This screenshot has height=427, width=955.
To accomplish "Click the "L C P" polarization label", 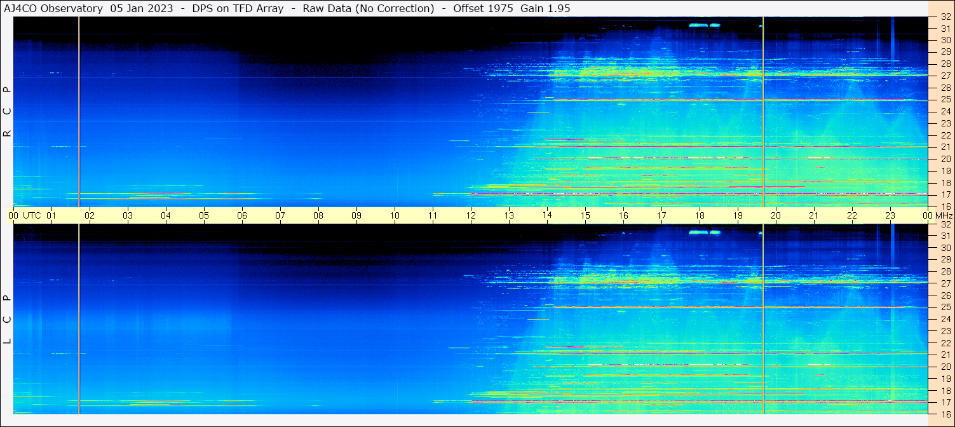I will [x=7, y=320].
